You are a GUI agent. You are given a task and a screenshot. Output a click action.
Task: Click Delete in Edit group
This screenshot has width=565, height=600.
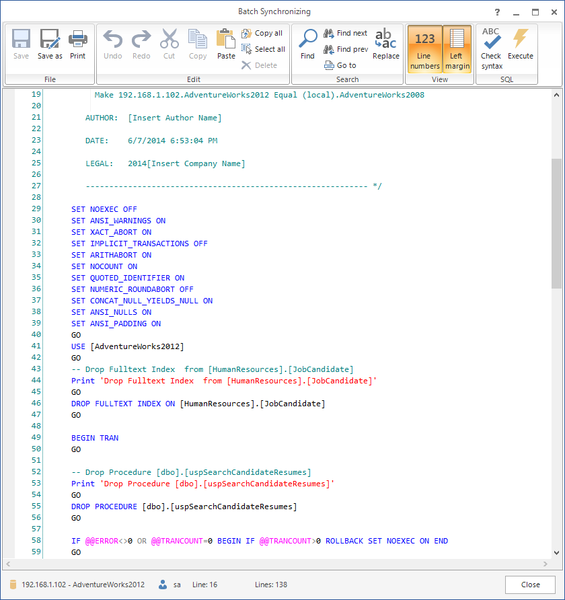pyautogui.click(x=260, y=65)
